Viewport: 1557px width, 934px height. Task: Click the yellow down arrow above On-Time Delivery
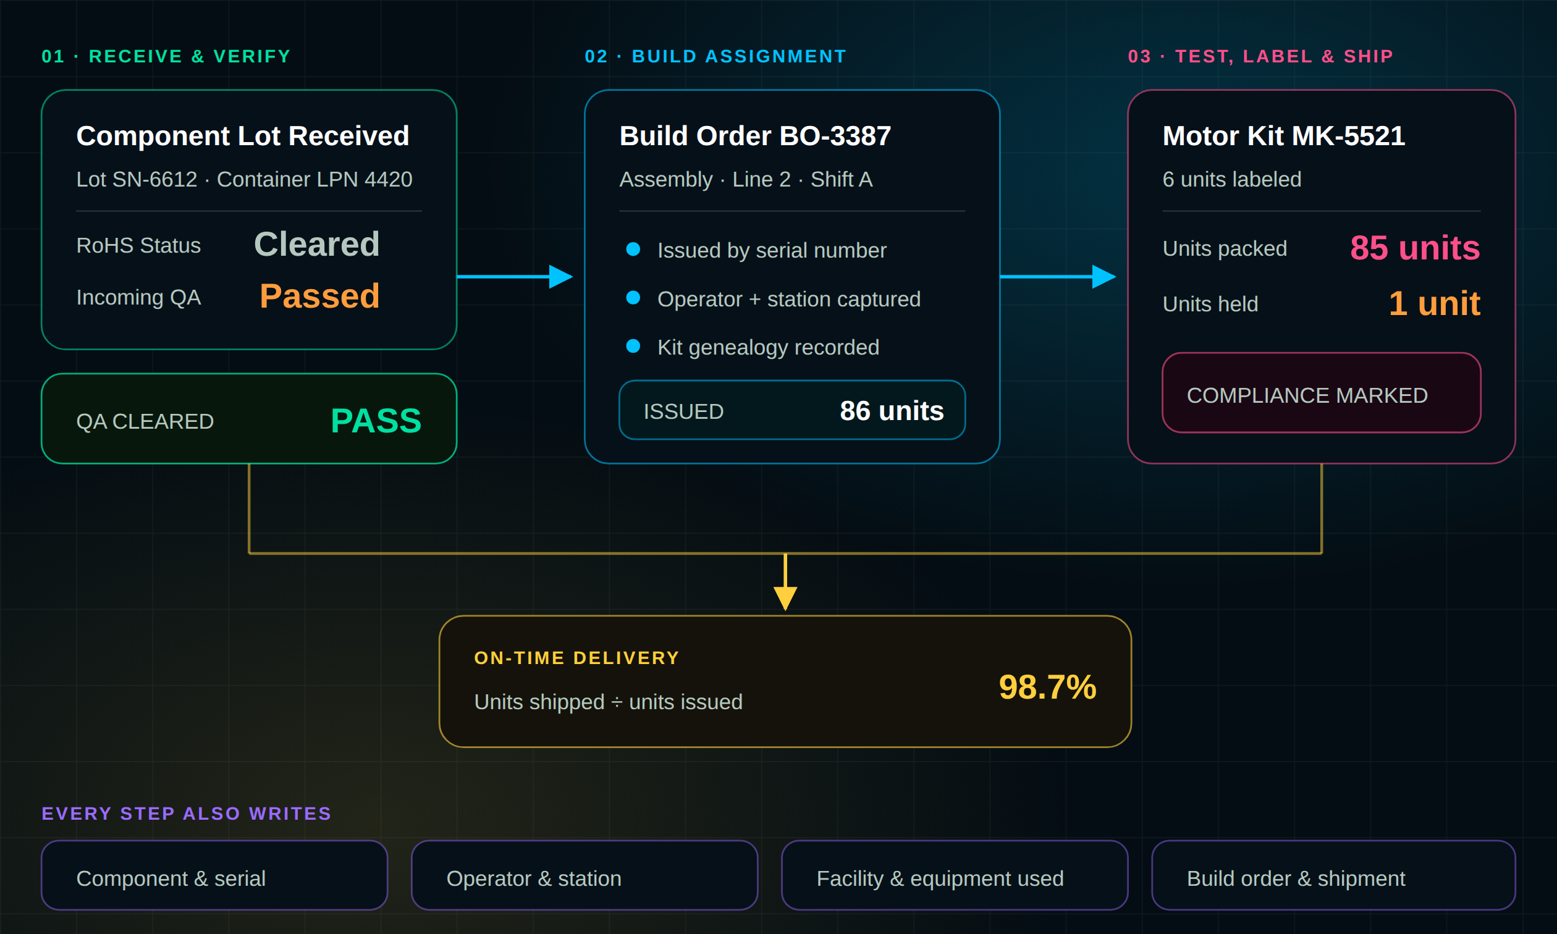coord(785,582)
